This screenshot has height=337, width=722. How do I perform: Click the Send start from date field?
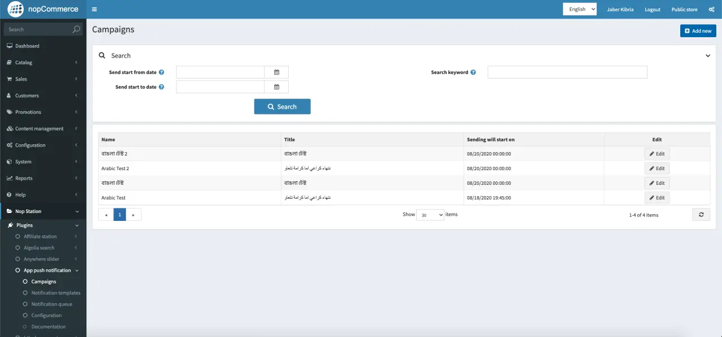220,72
